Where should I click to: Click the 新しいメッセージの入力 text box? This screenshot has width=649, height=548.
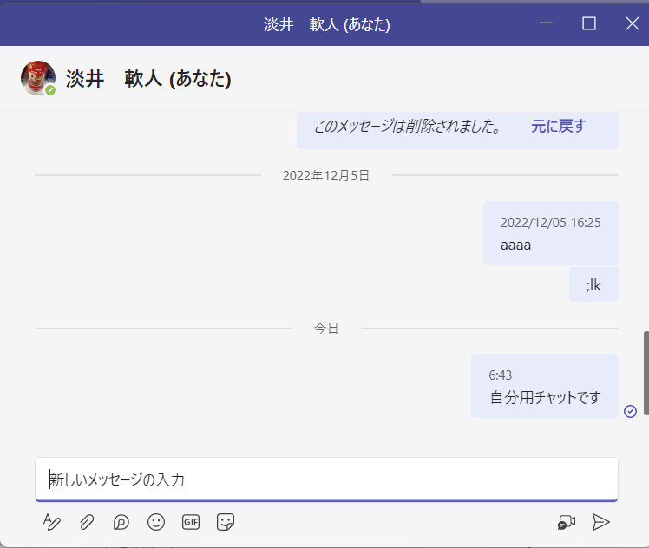click(x=326, y=479)
